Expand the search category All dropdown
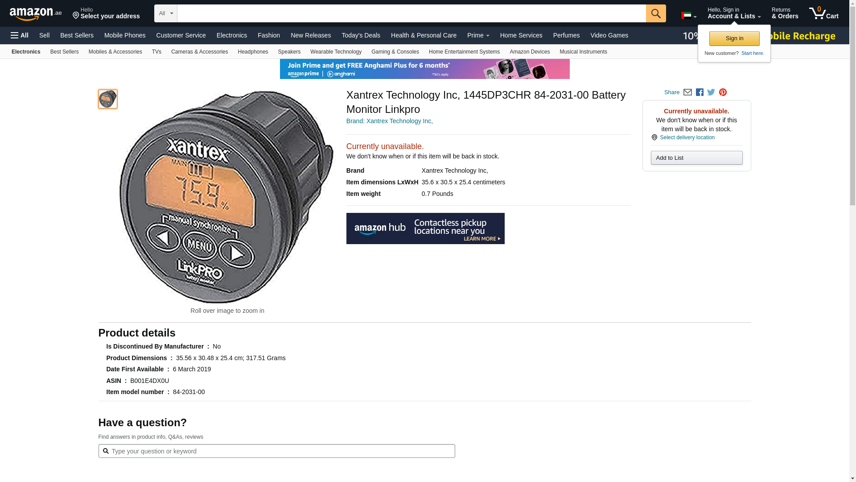The image size is (856, 482). coord(166,13)
